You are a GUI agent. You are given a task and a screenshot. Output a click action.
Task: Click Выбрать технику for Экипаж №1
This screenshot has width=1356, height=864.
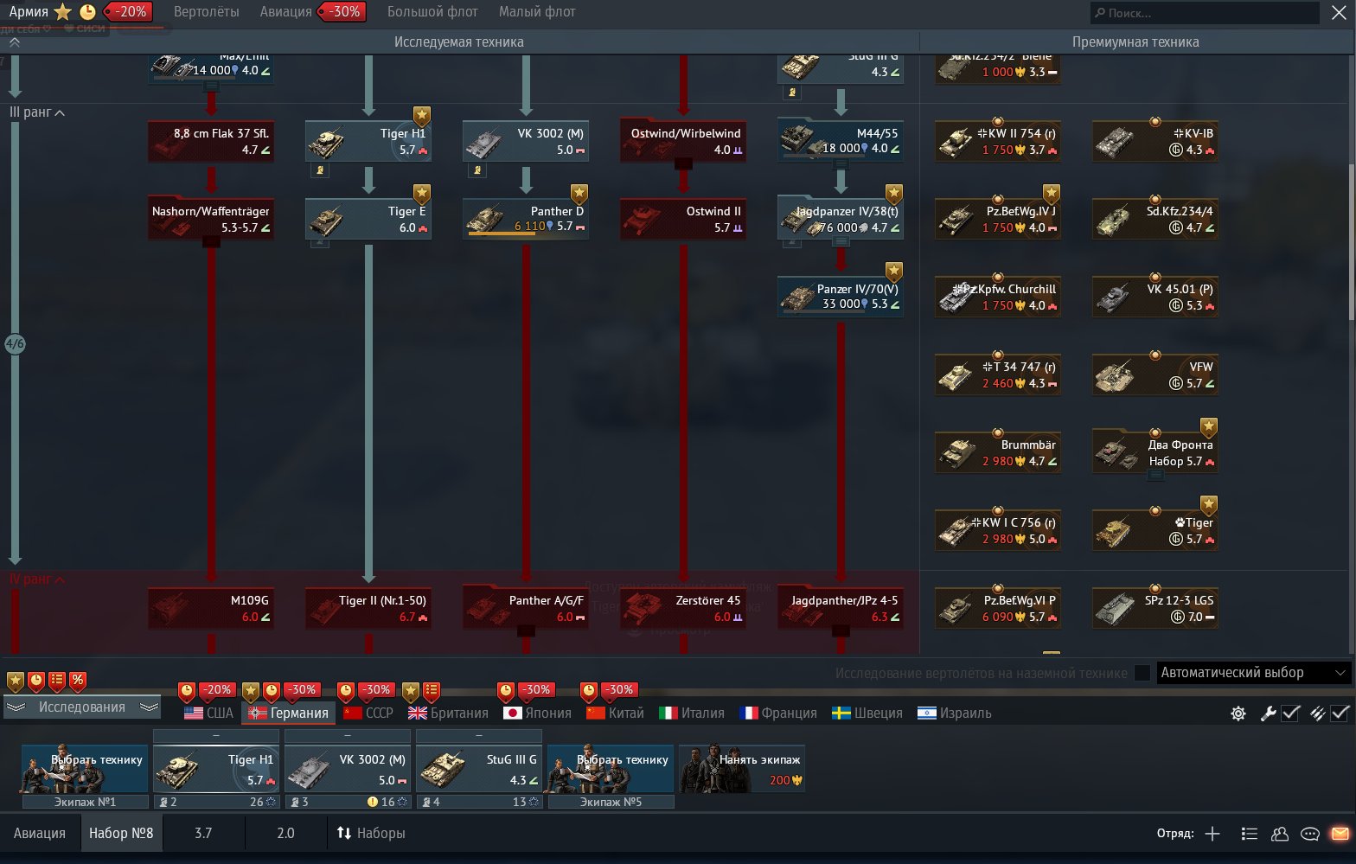click(x=85, y=769)
